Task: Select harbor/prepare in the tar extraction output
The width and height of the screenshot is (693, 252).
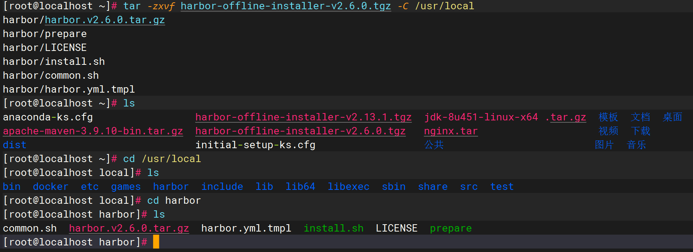Action: pos(45,34)
